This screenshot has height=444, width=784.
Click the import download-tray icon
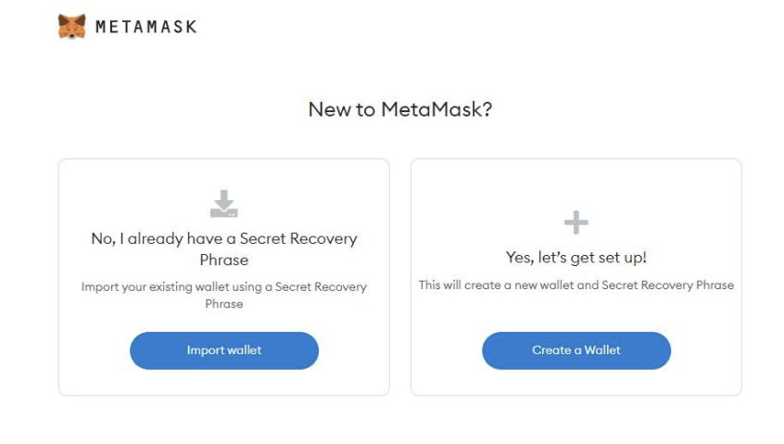224,204
